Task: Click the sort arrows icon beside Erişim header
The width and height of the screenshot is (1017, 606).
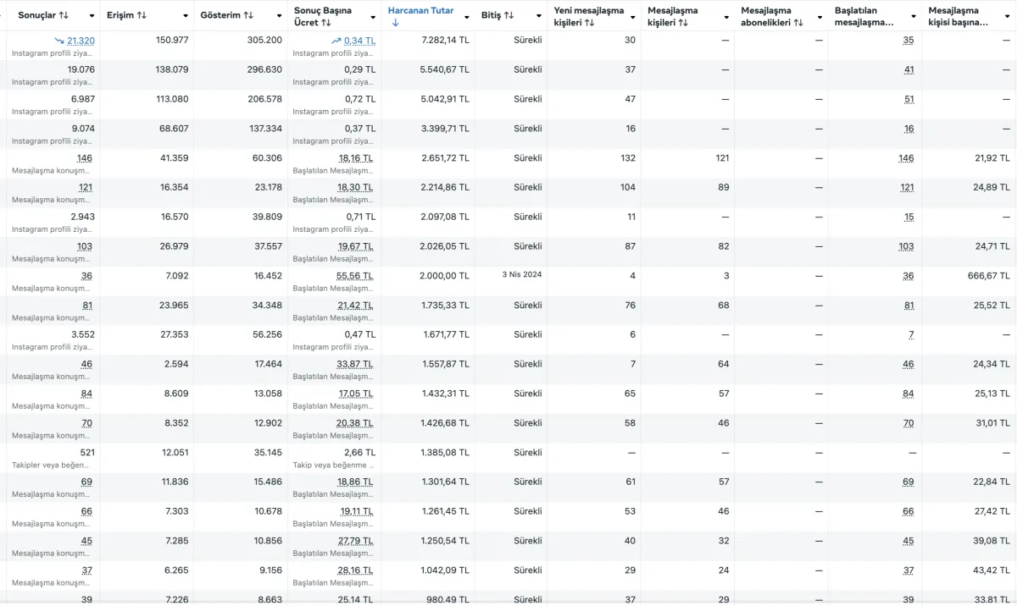Action: click(x=142, y=15)
